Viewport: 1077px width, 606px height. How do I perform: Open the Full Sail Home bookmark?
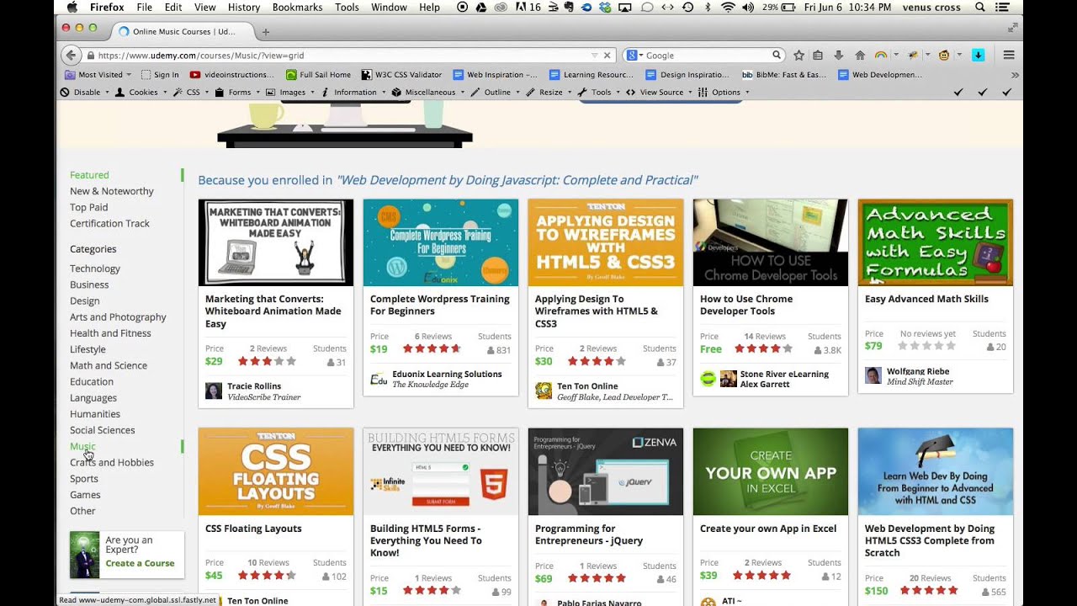(319, 75)
